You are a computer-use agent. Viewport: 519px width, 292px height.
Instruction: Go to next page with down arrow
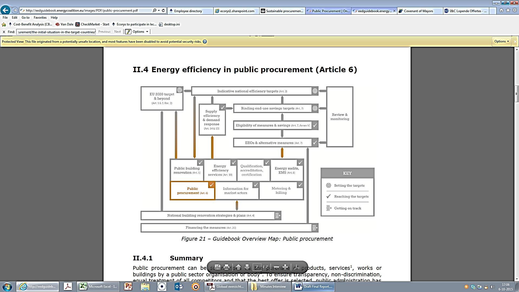(247, 267)
